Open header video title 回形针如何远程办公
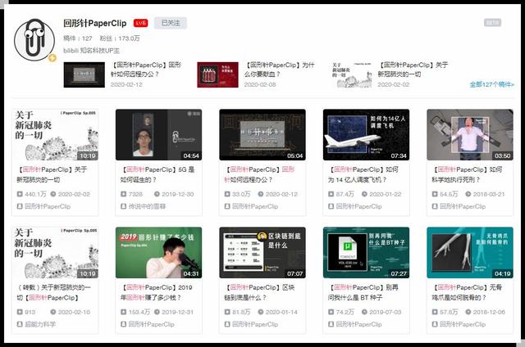 click(x=146, y=70)
